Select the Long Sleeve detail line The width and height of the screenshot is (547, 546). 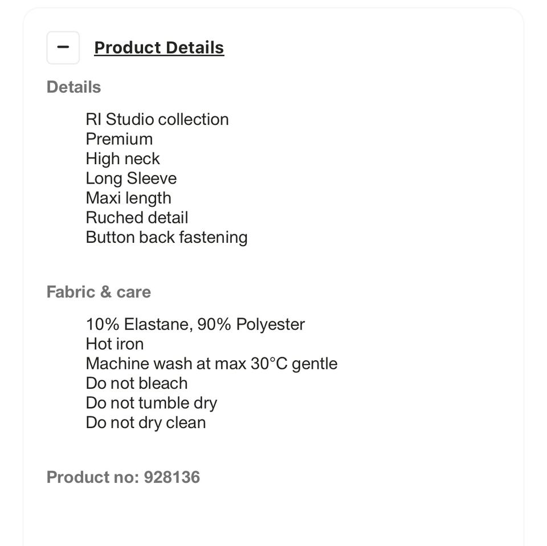(131, 178)
